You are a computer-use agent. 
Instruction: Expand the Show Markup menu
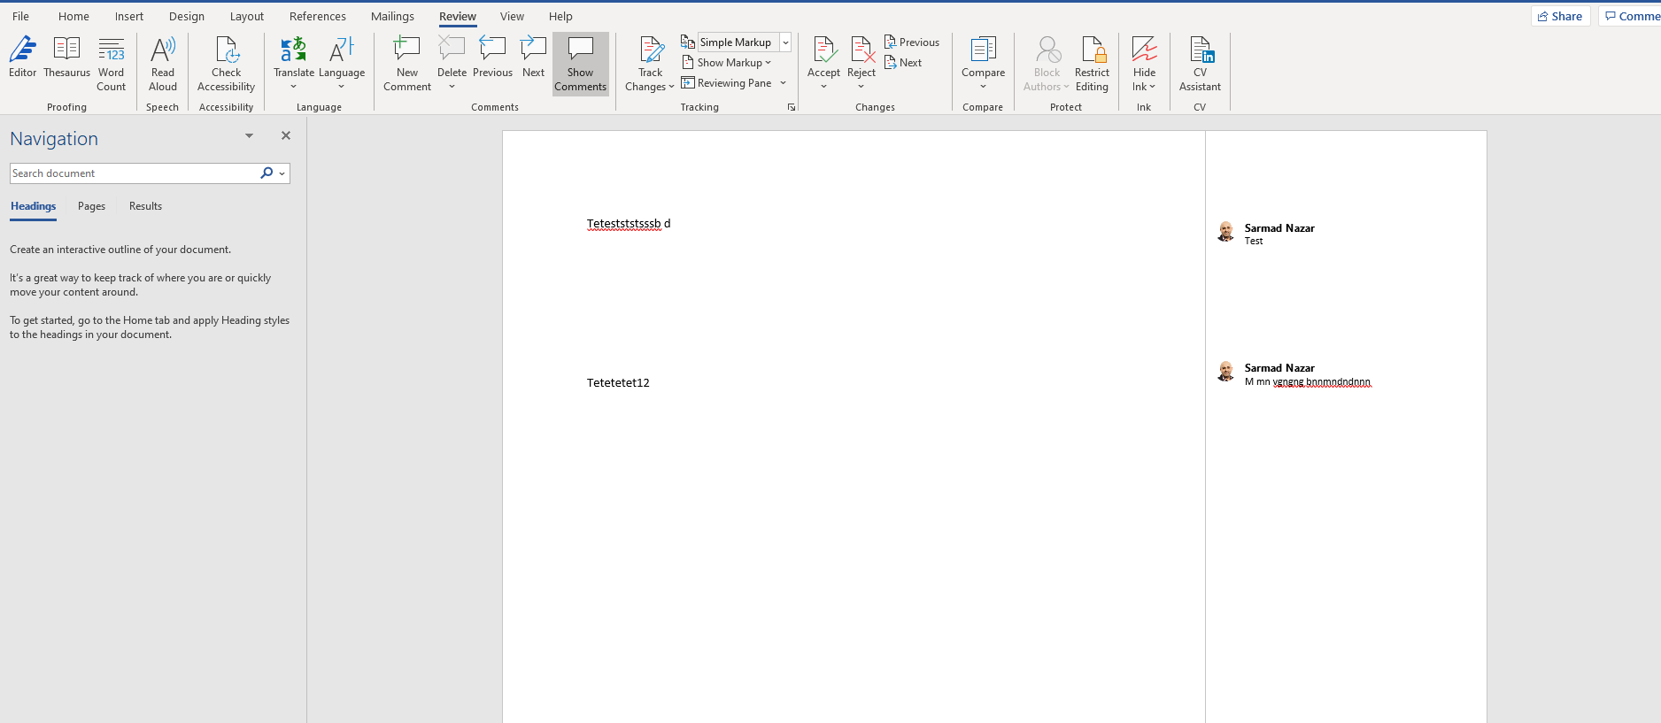coord(727,63)
